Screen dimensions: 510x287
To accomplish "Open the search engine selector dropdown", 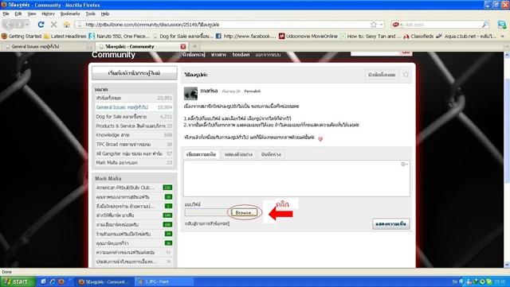I will point(397,25).
